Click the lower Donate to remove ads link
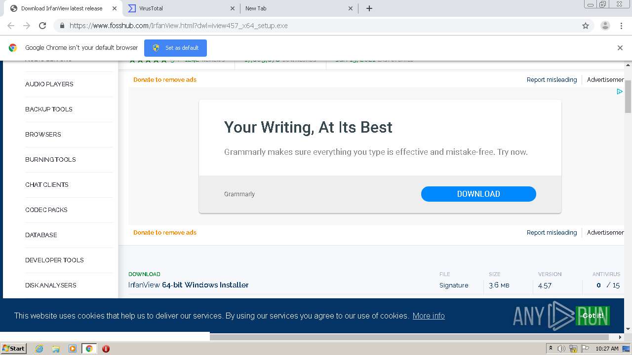This screenshot has height=355, width=632. coord(165,233)
